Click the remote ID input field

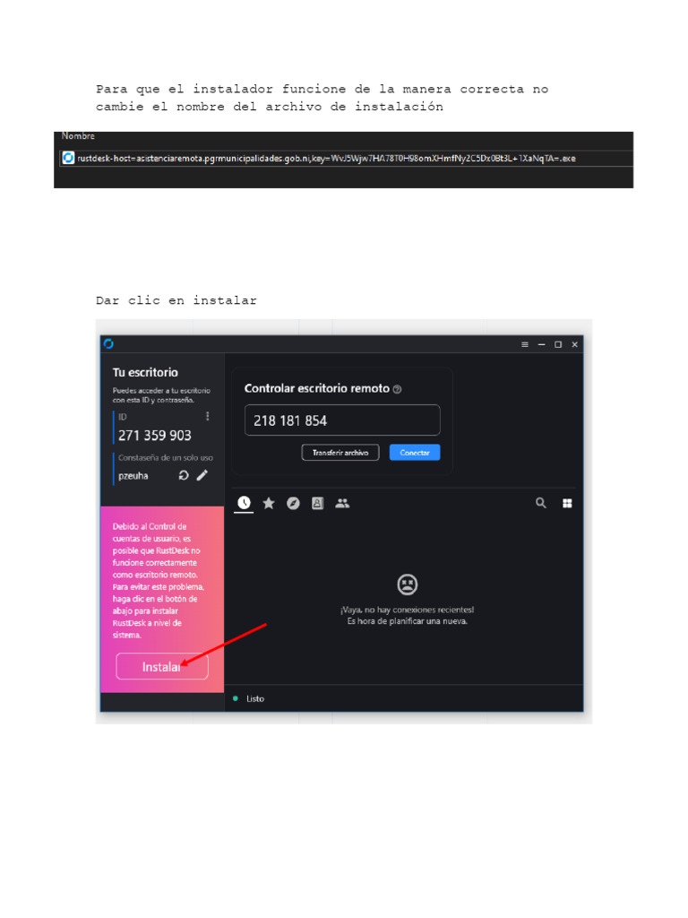342,420
